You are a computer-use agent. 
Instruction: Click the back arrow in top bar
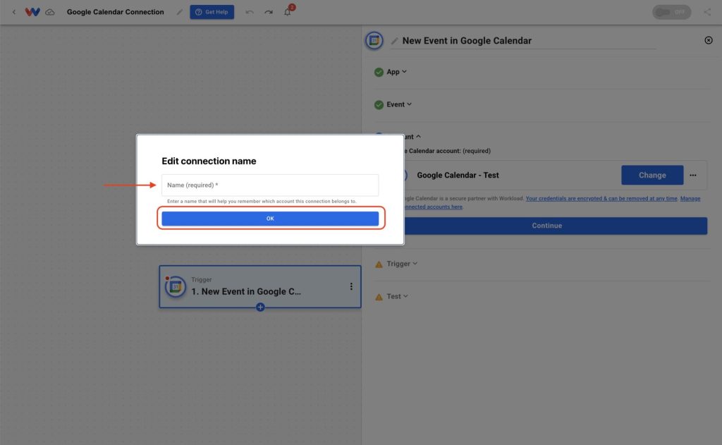(14, 12)
